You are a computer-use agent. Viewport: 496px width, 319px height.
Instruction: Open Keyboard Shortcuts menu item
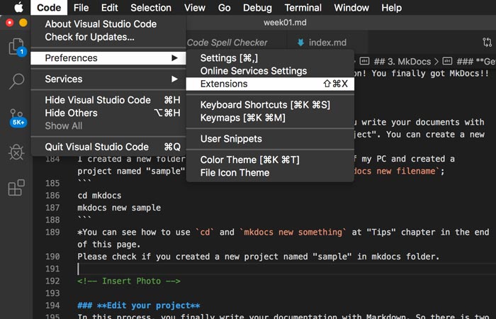270,105
